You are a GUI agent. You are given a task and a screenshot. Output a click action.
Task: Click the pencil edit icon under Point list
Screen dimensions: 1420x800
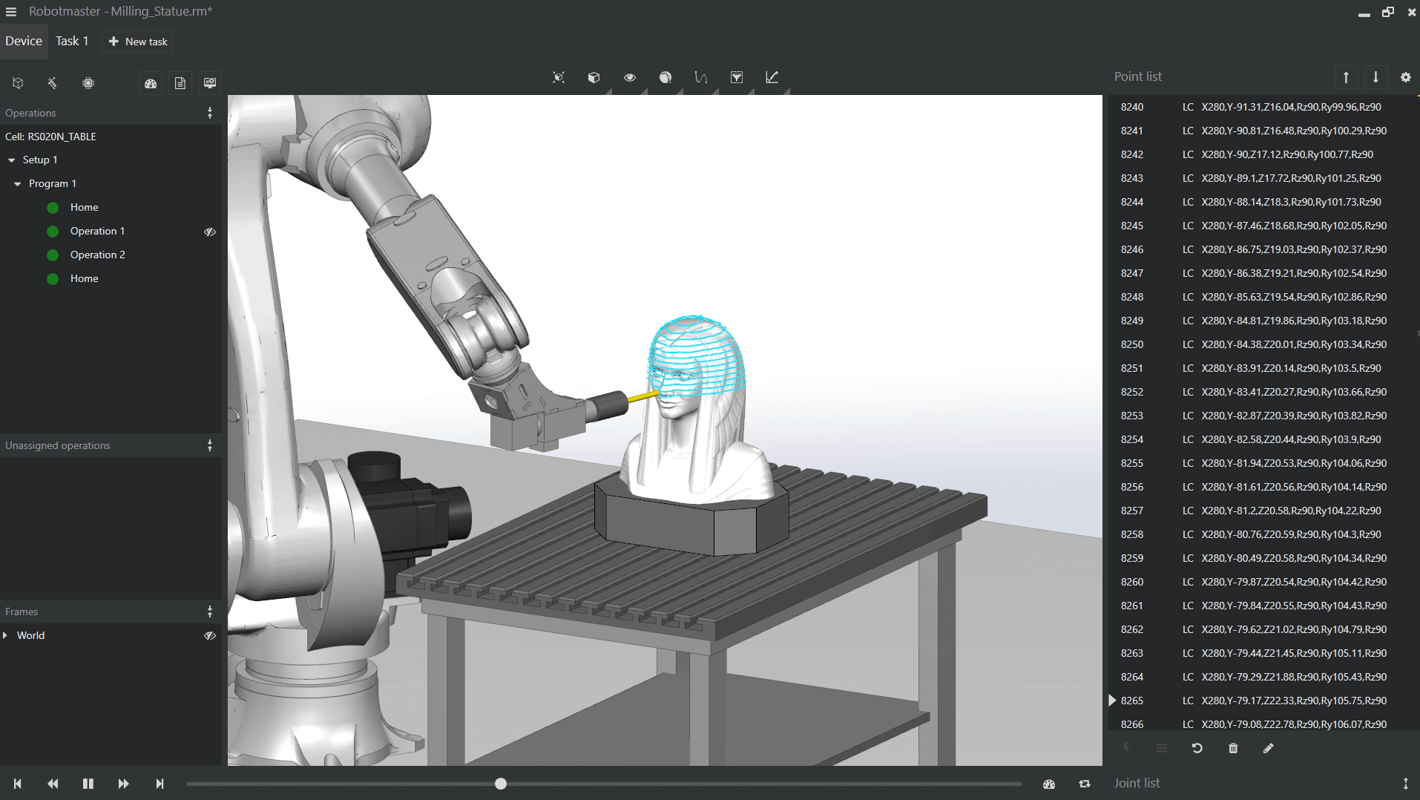tap(1269, 748)
